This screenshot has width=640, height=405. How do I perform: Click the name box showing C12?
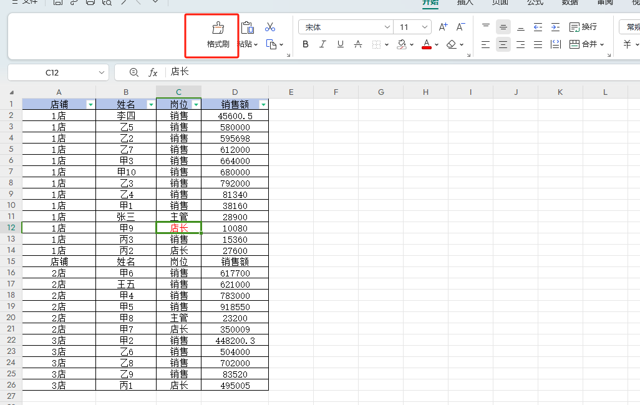(52, 72)
